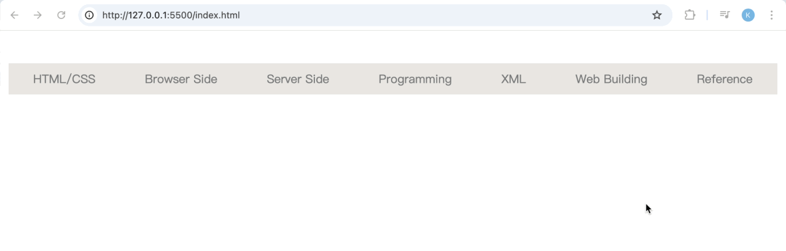Open the HTML/CSS navigation item
This screenshot has width=786, height=251.
pos(64,79)
